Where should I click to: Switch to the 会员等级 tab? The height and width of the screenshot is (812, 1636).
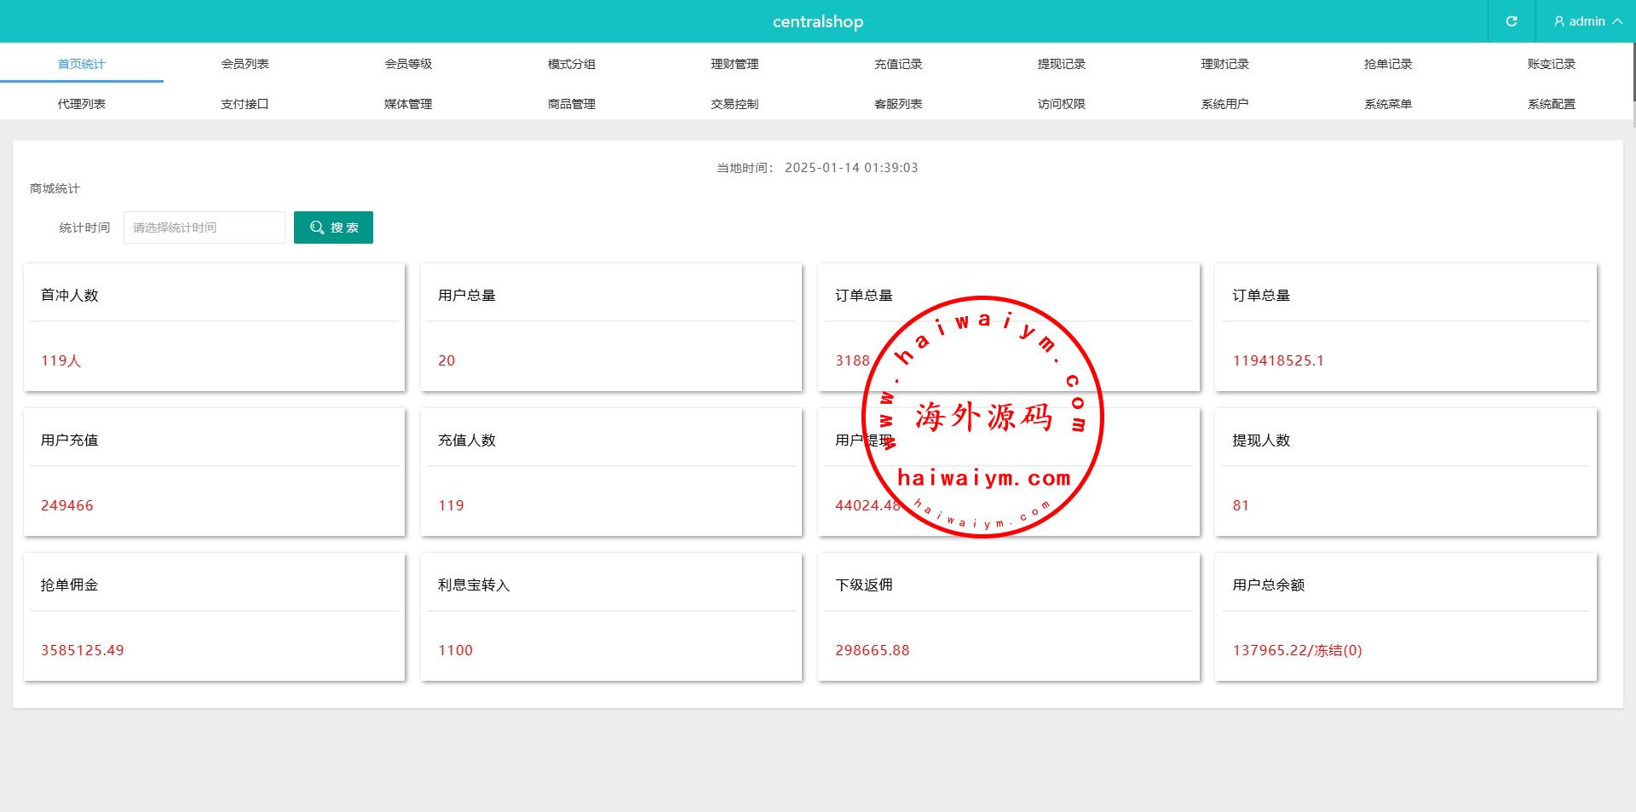(408, 64)
